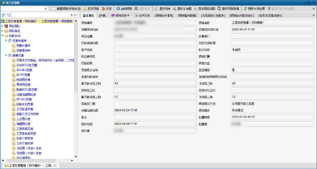Collapse the 数据变更 node
The width and height of the screenshot is (317, 169).
point(6,55)
